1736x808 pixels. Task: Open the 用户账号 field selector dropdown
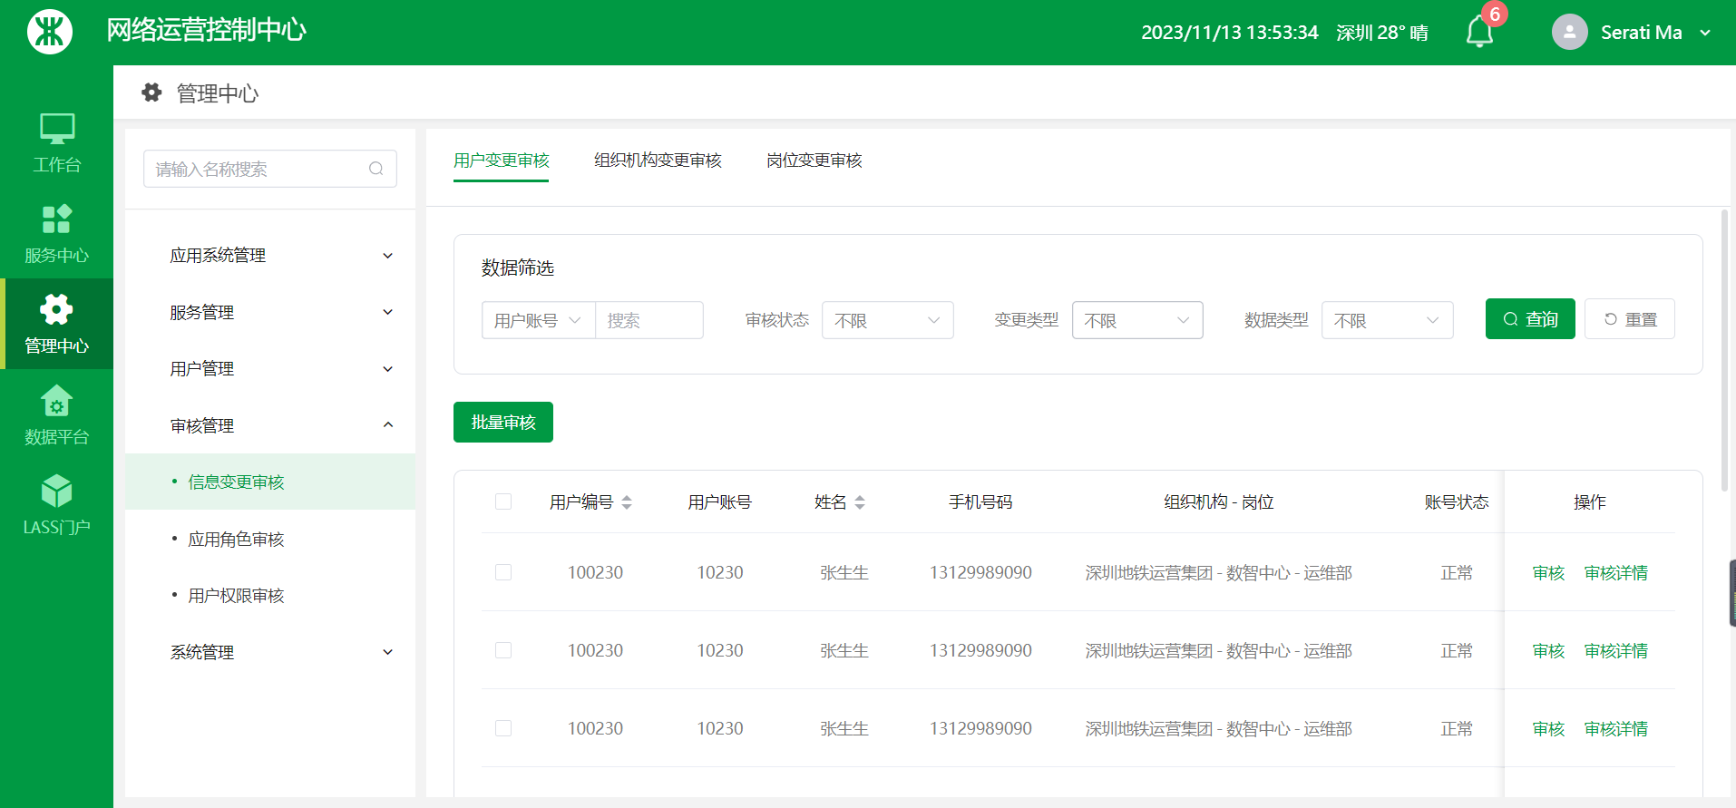[538, 320]
